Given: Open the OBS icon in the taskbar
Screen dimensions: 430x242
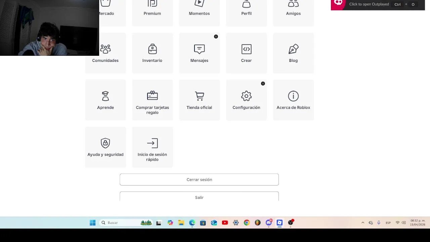Looking at the screenshot, I should [291, 223].
